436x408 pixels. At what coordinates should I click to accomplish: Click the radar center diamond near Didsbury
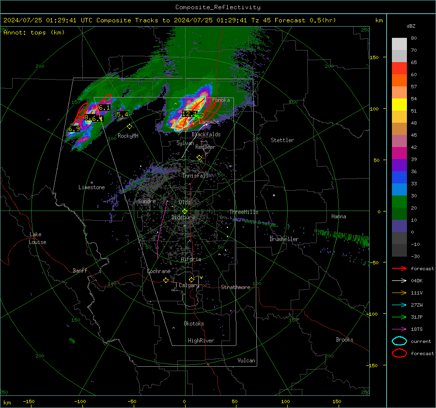coord(185,211)
